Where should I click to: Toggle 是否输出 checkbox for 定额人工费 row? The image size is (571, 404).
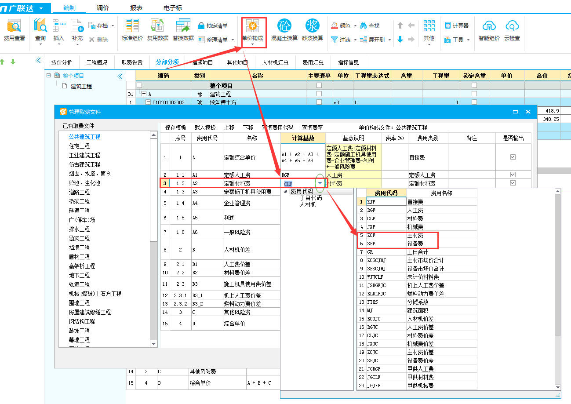[513, 175]
